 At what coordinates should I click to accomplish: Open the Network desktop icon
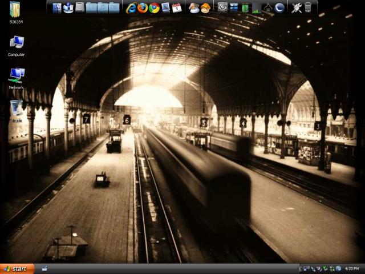click(x=16, y=79)
